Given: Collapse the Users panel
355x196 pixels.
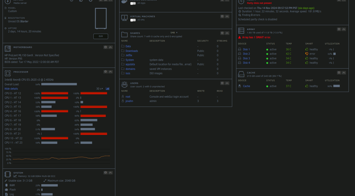Looking at the screenshot, I should tap(227, 83).
